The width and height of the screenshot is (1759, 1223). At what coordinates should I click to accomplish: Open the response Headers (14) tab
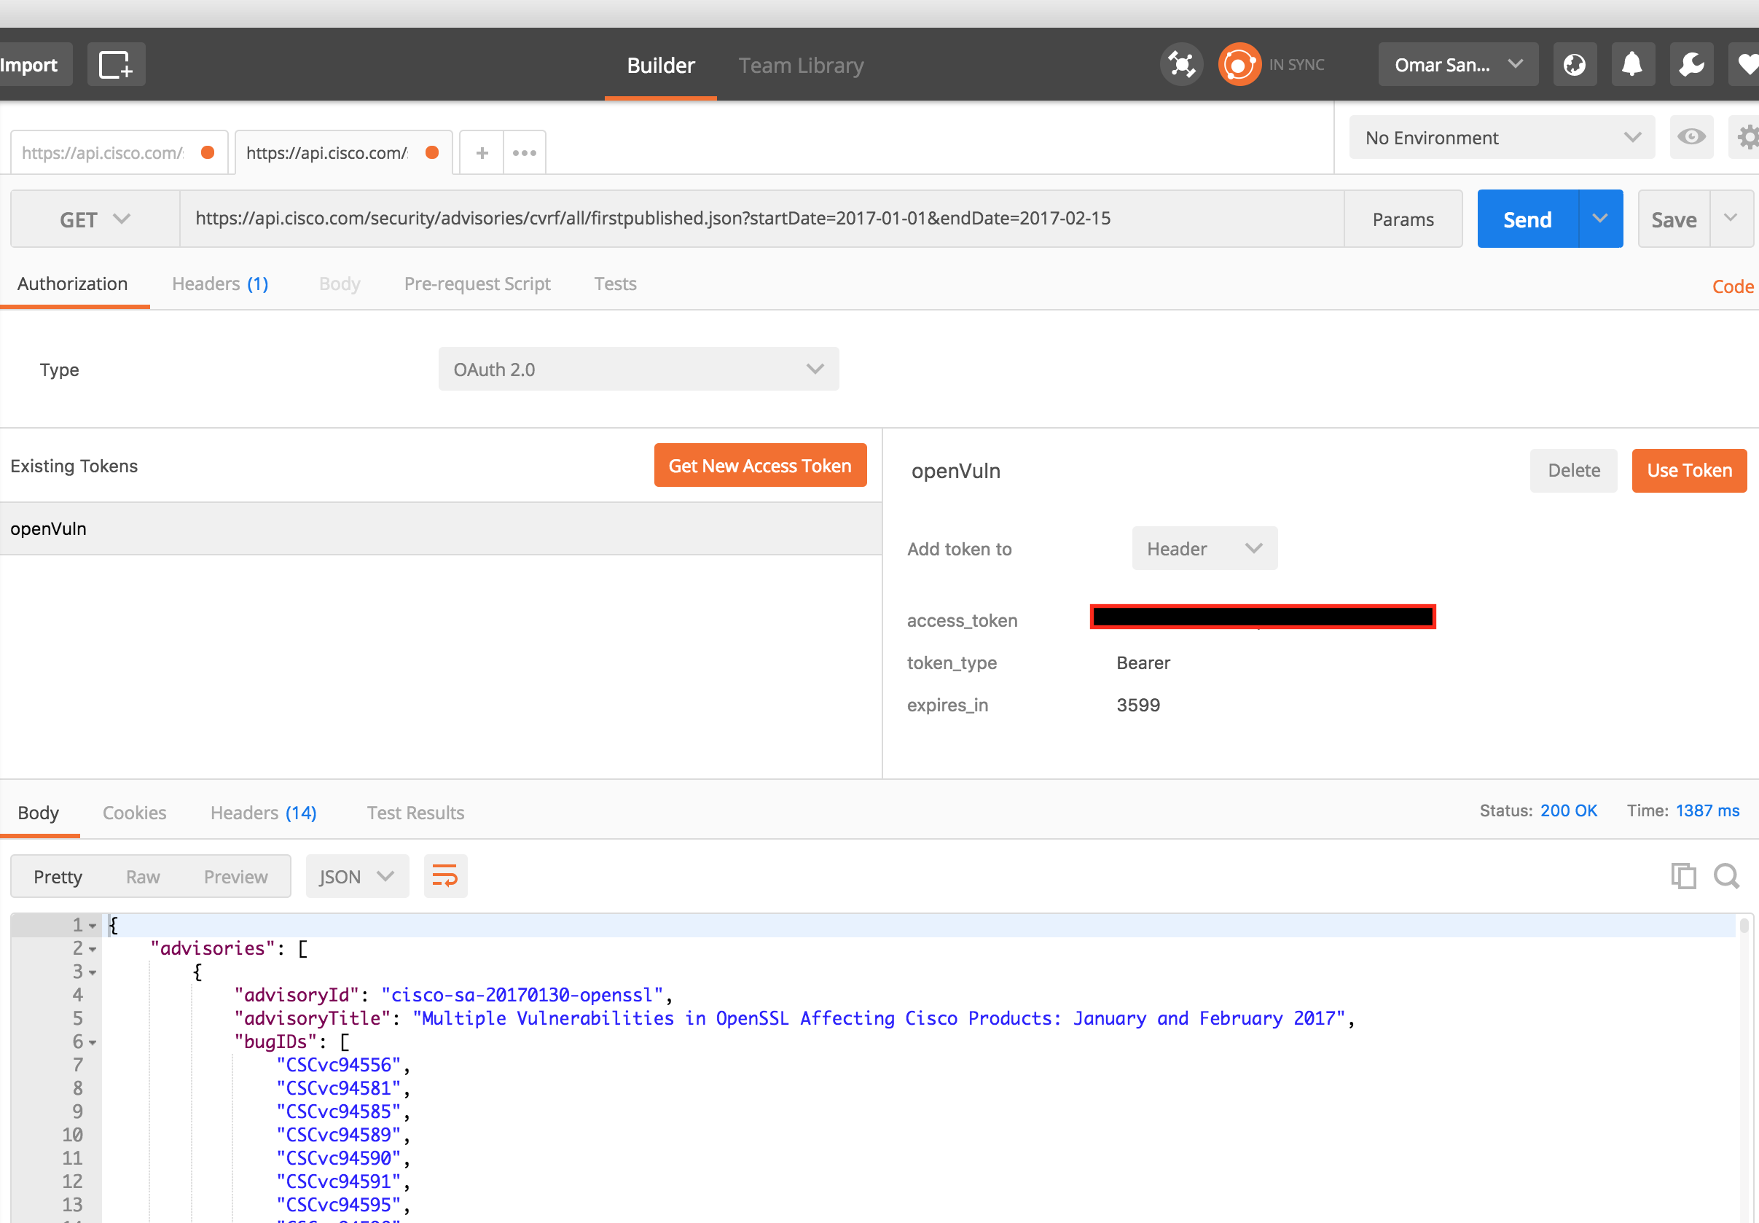pyautogui.click(x=264, y=812)
